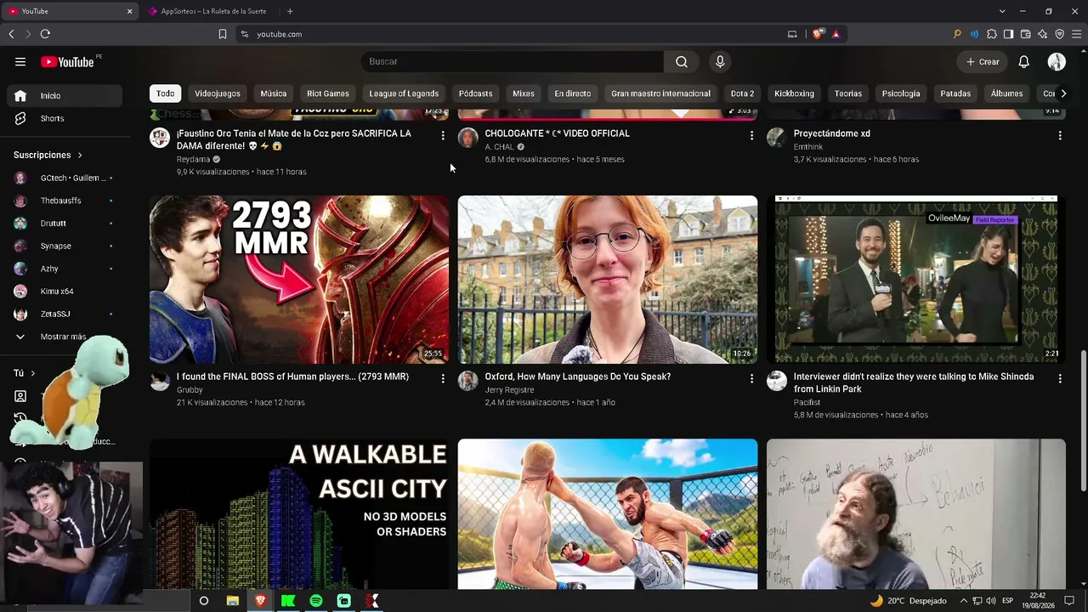This screenshot has width=1088, height=612.
Task: Open Shorts in the sidebar
Action: (65, 119)
